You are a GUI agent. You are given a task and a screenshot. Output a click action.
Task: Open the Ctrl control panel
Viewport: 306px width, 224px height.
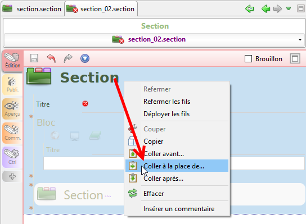tap(12, 157)
